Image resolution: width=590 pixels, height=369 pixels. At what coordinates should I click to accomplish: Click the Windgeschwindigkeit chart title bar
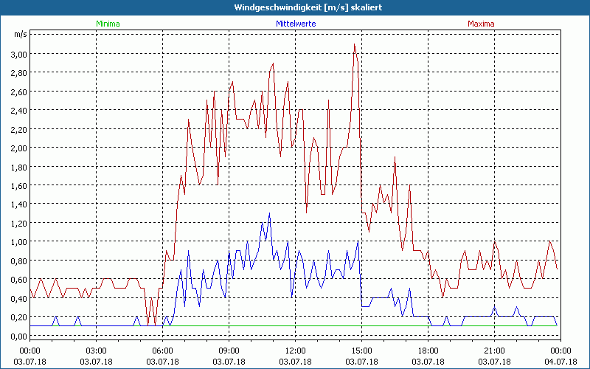point(295,7)
